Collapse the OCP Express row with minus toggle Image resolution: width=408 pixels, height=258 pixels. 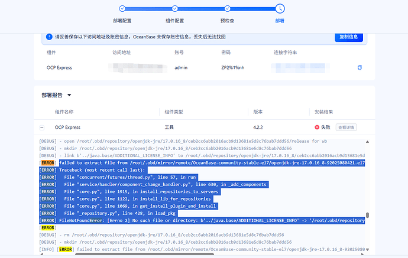pyautogui.click(x=41, y=127)
